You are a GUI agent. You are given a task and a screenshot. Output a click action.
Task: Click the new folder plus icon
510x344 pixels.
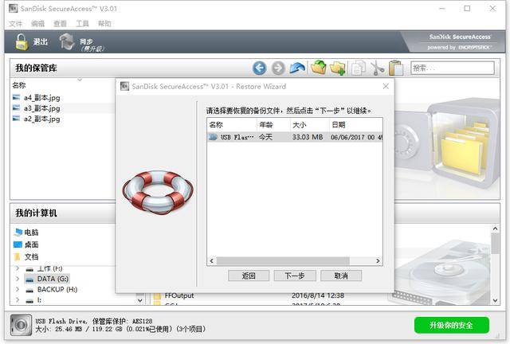(338, 68)
